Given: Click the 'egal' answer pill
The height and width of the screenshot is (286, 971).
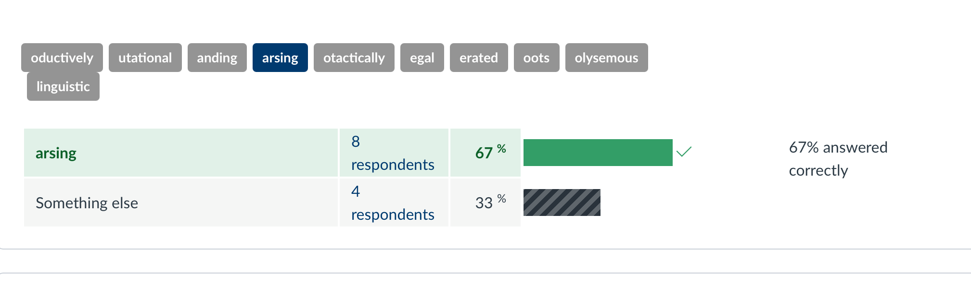Looking at the screenshot, I should pos(422,58).
